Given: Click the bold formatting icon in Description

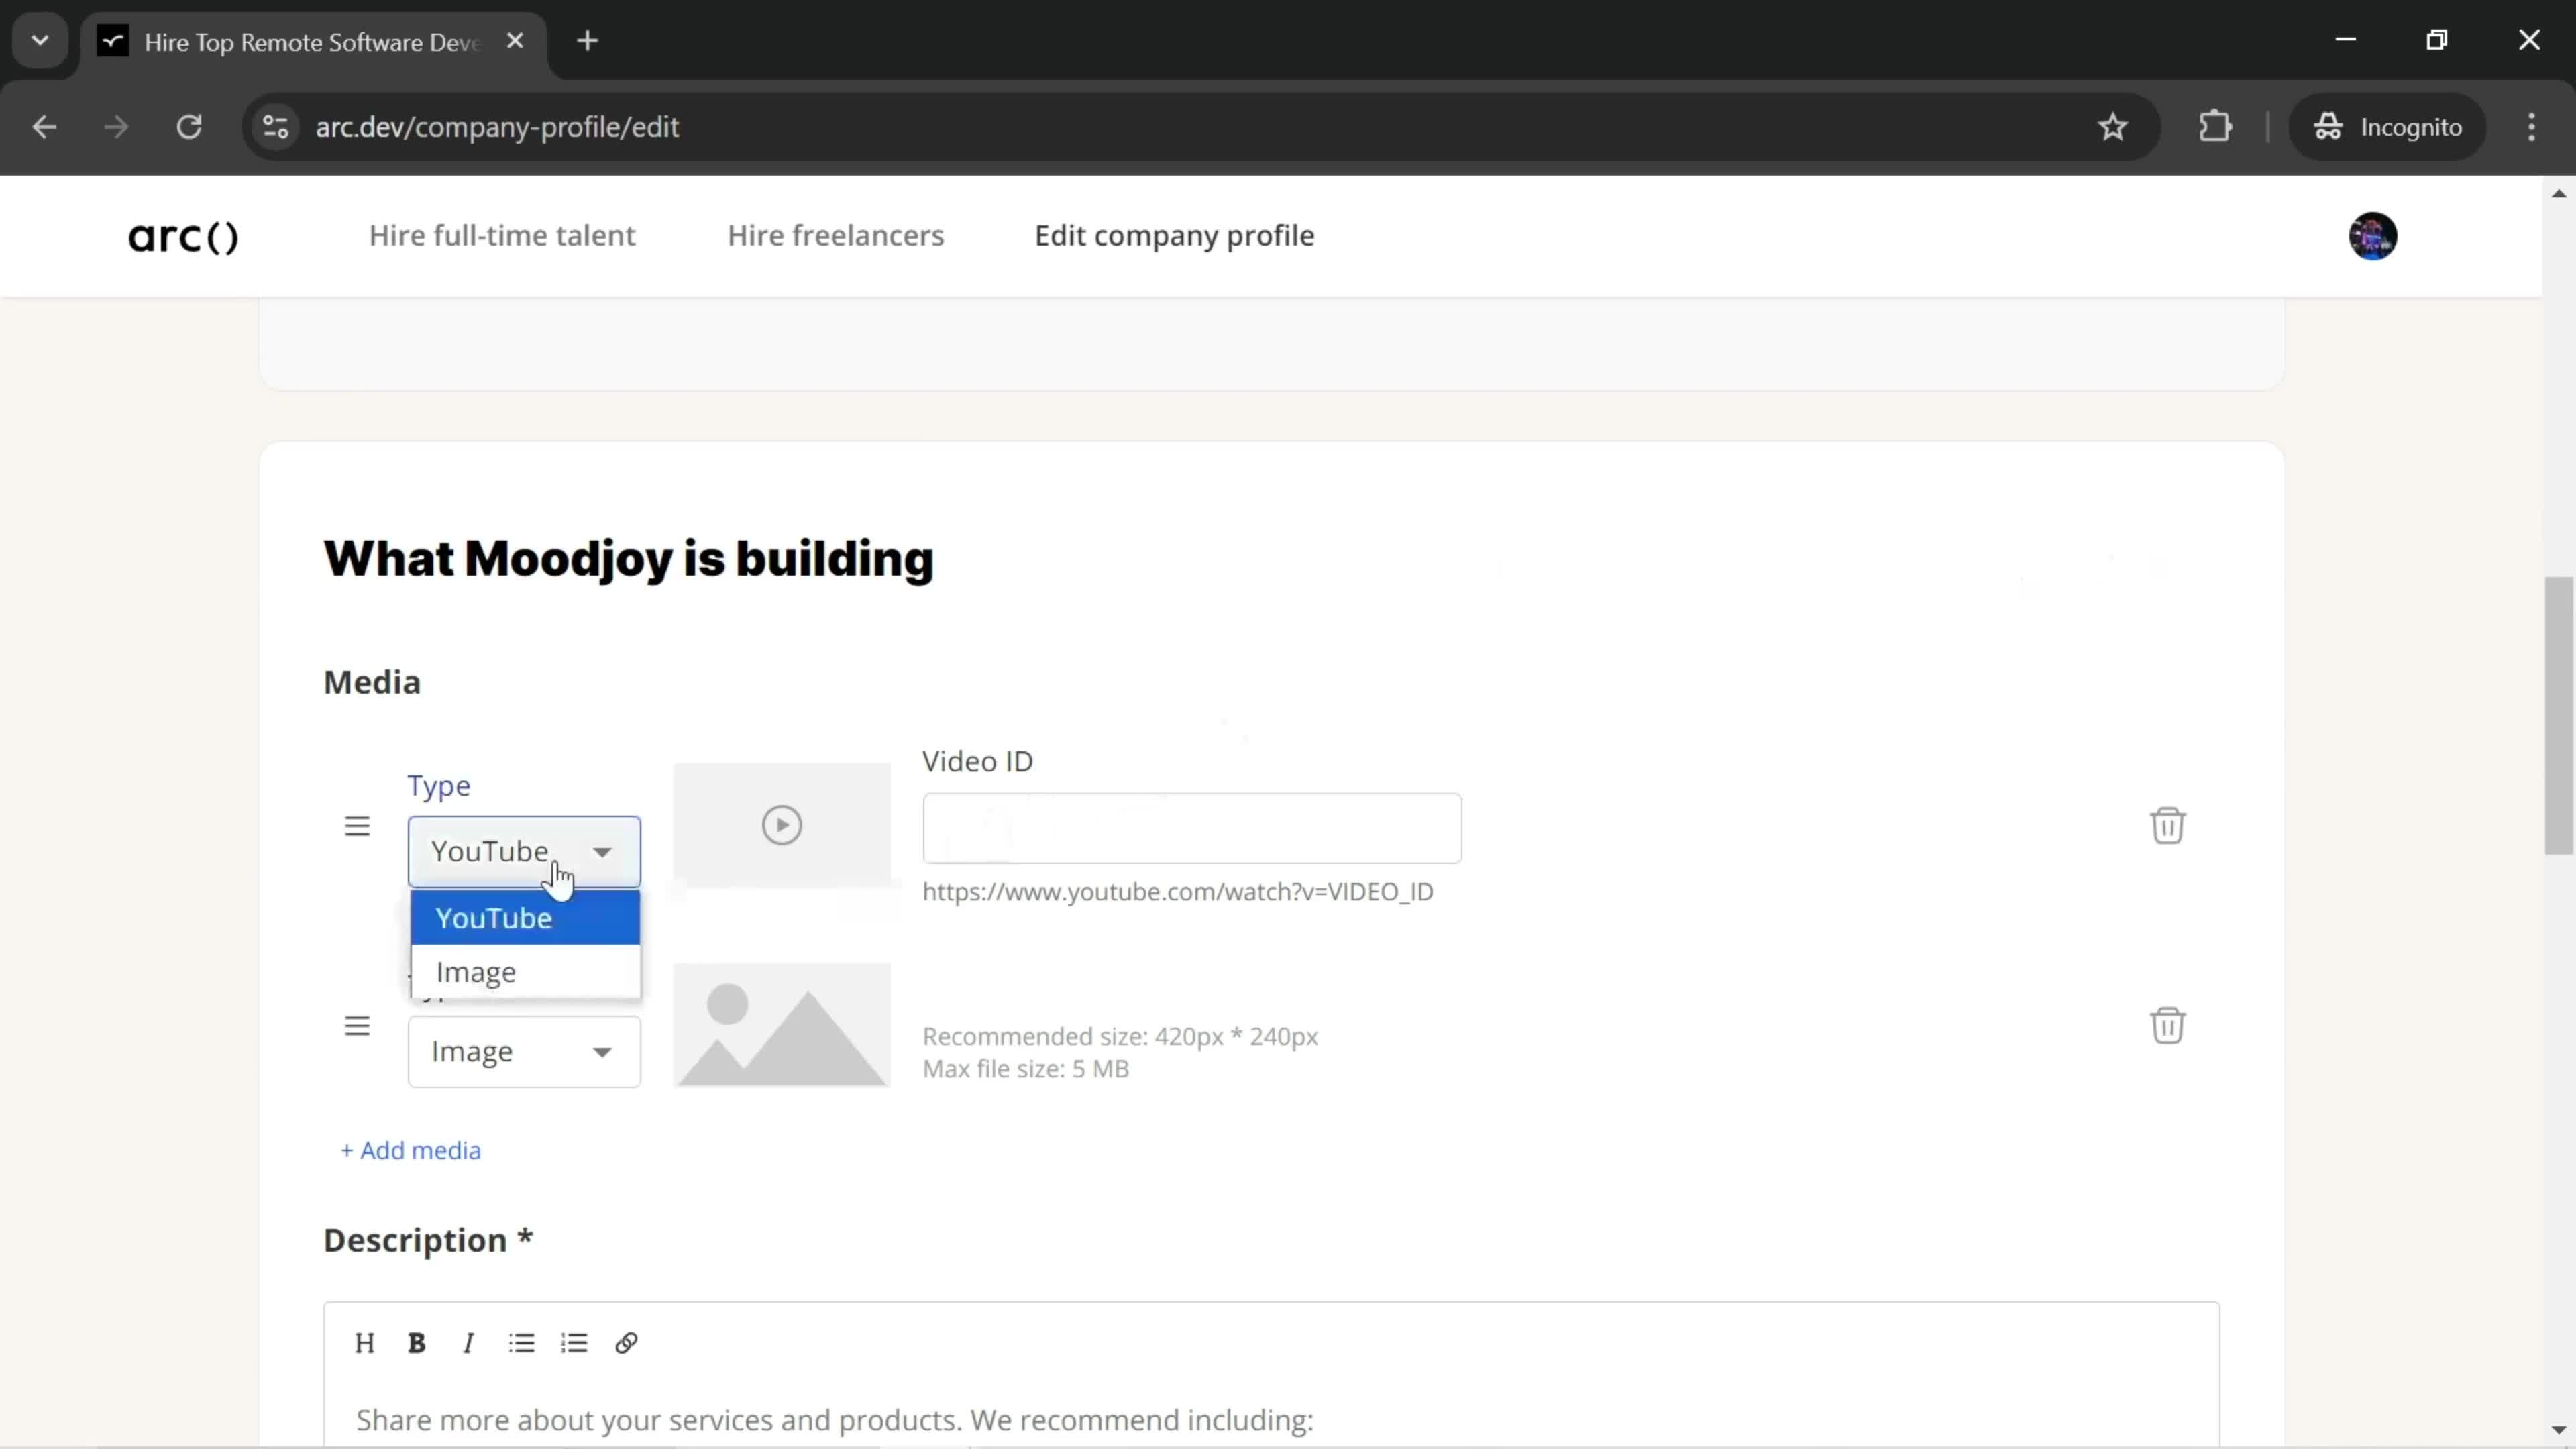Looking at the screenshot, I should tap(417, 1344).
